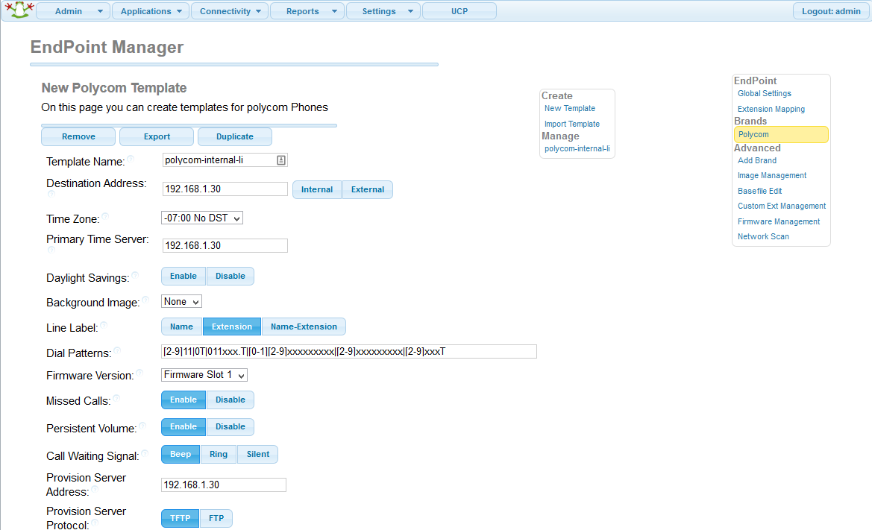Open polycom-internal-li under Manage
Screen dimensions: 872x530
(x=577, y=148)
